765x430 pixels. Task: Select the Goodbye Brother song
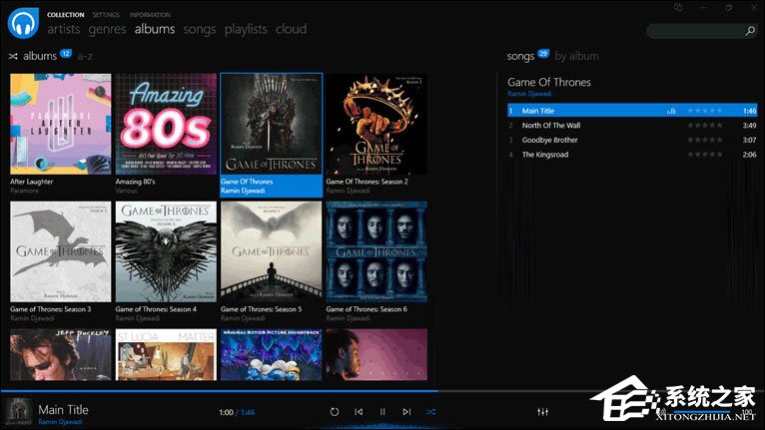click(x=549, y=140)
